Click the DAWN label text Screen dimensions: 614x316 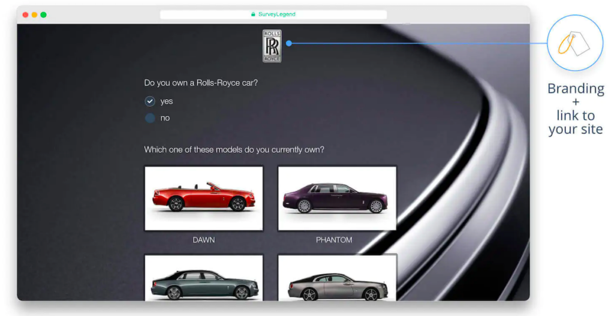204,240
